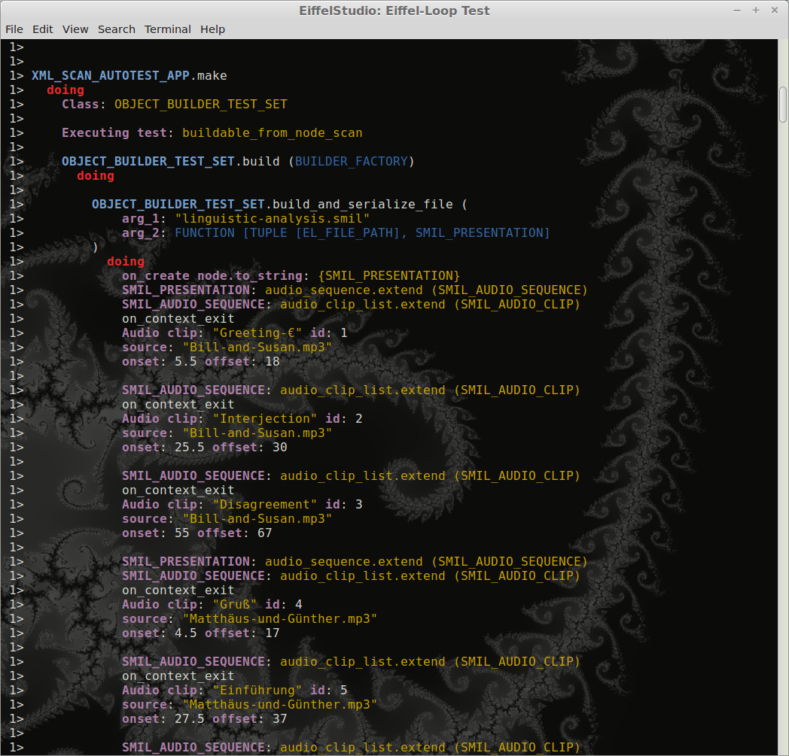Open the Search menu
This screenshot has height=756, width=789.
pos(117,29)
